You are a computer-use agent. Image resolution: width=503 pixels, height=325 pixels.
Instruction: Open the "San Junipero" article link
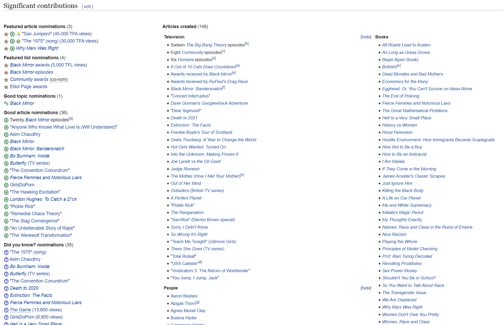click(37, 34)
